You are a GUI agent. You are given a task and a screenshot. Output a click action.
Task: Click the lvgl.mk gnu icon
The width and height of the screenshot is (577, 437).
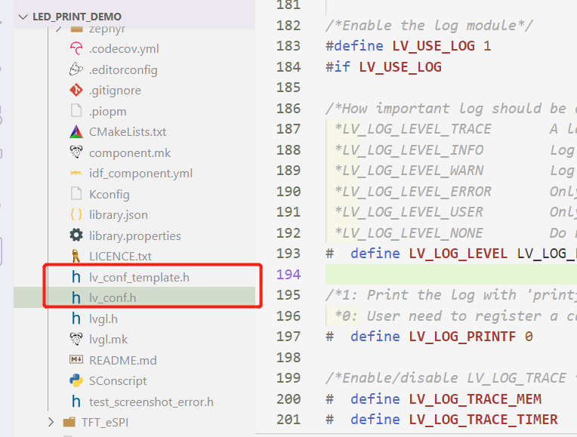(x=76, y=339)
